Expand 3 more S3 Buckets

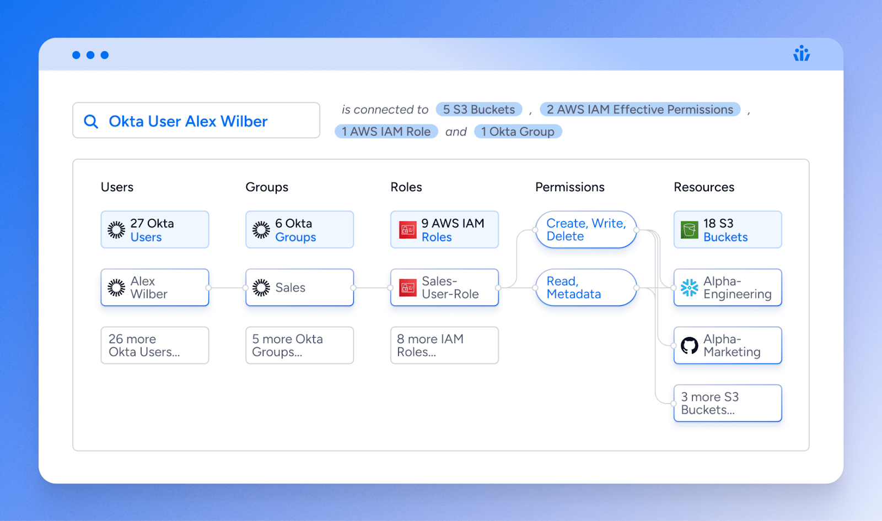click(x=728, y=403)
